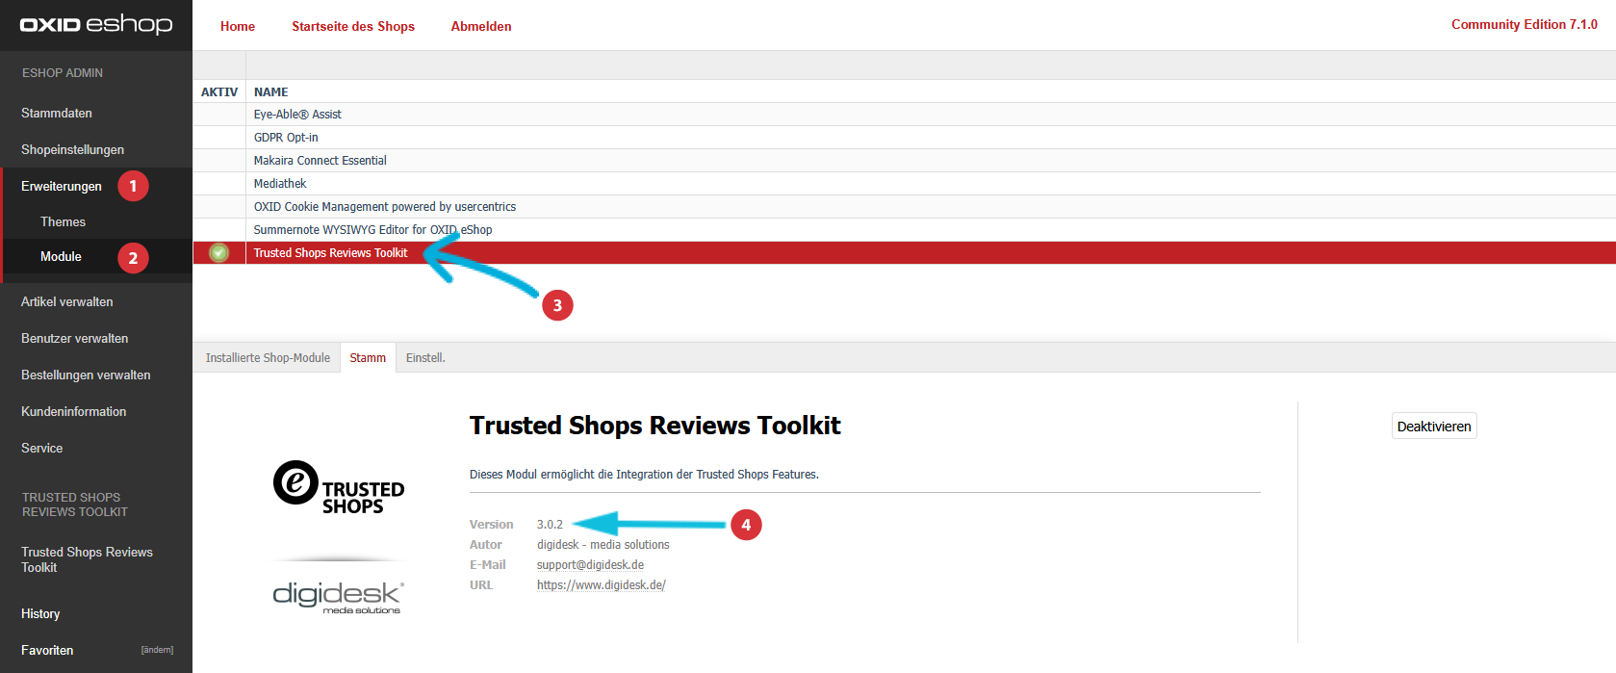1616x673 pixels.
Task: Click the support@digidesk.de email link
Action: (x=590, y=564)
